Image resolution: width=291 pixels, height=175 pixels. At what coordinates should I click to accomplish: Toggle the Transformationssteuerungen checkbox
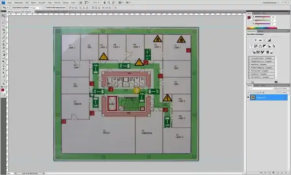(45, 8)
